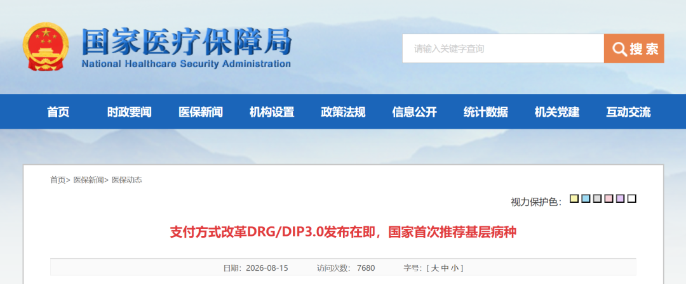Open the 统计数据 menu item

(486, 112)
